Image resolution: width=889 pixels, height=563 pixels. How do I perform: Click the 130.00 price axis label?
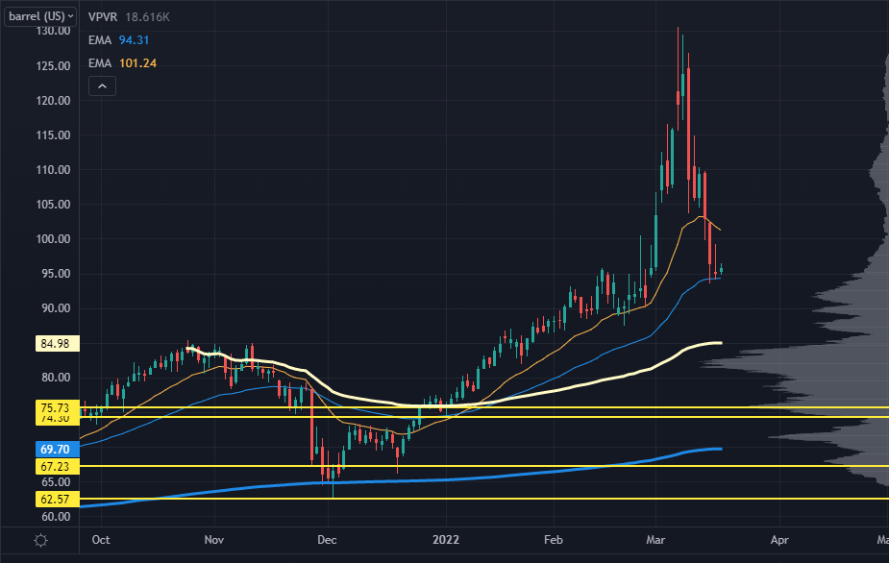[x=53, y=31]
